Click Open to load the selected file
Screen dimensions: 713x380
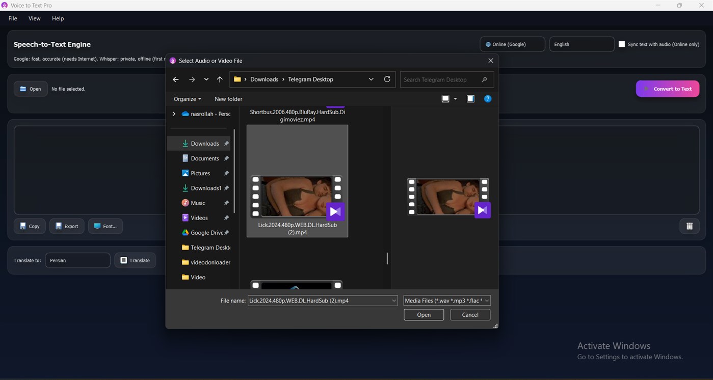click(423, 314)
